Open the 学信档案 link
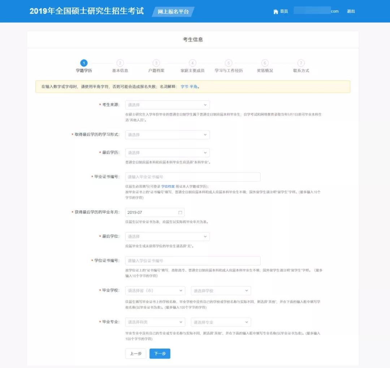 168,186
